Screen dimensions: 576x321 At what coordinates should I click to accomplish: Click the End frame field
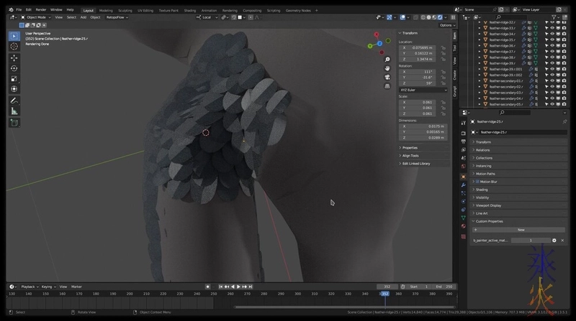point(444,287)
